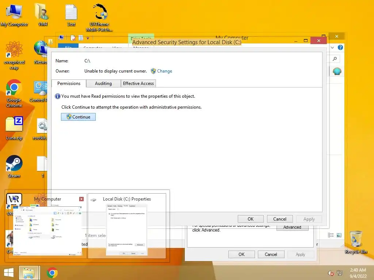Click the Windows Start button
The image size is (374, 280).
pos(9,273)
